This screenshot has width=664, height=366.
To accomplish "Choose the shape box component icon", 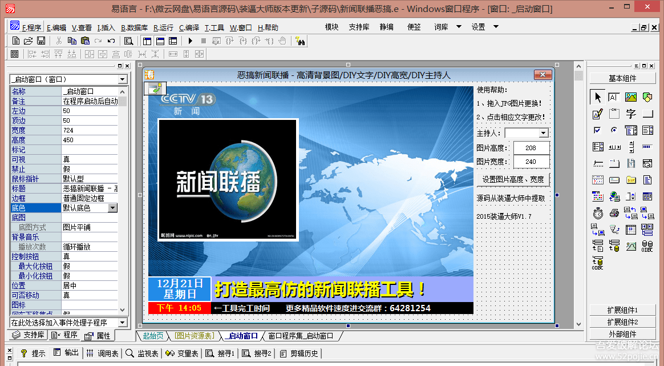I will click(647, 97).
